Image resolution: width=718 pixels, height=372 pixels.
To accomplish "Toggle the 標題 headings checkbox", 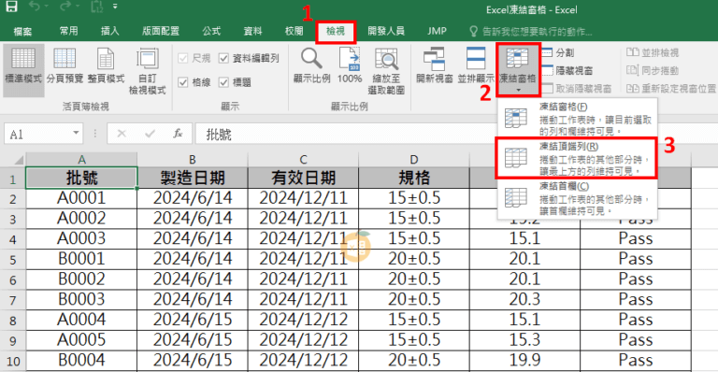I will (223, 82).
